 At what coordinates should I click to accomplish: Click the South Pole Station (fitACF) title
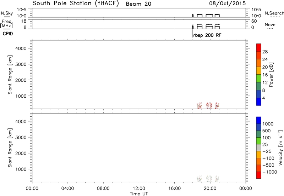point(76,4)
